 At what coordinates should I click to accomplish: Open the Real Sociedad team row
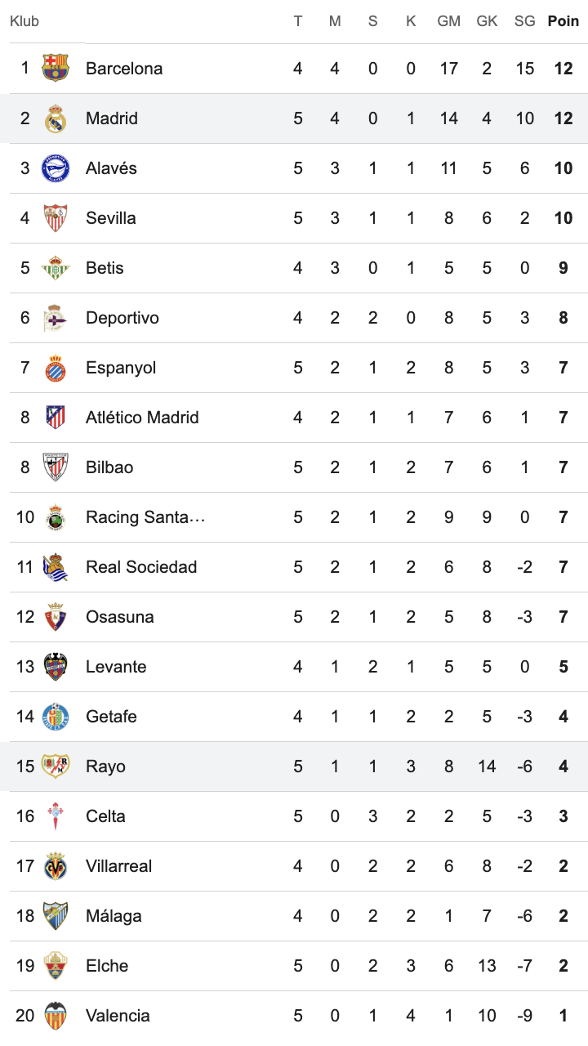(294, 567)
